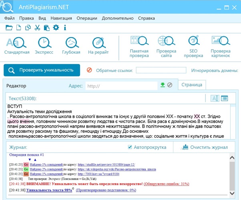Image resolution: width=241 pixels, height=200 pixels.
Task: Click Уникальность текста 98% link
Action: coord(49,190)
